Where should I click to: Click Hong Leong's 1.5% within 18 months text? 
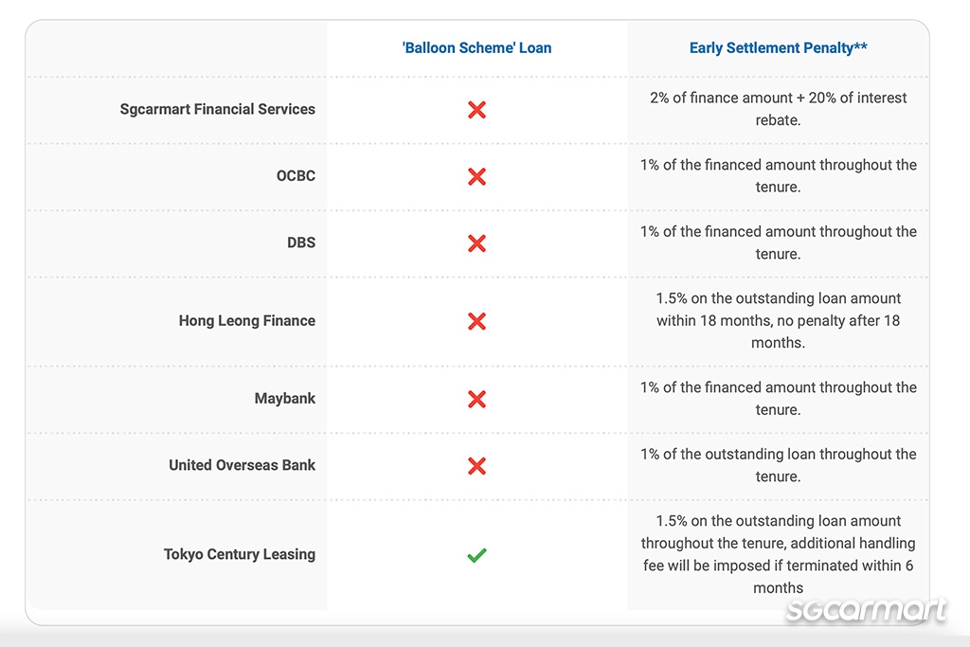(x=779, y=320)
